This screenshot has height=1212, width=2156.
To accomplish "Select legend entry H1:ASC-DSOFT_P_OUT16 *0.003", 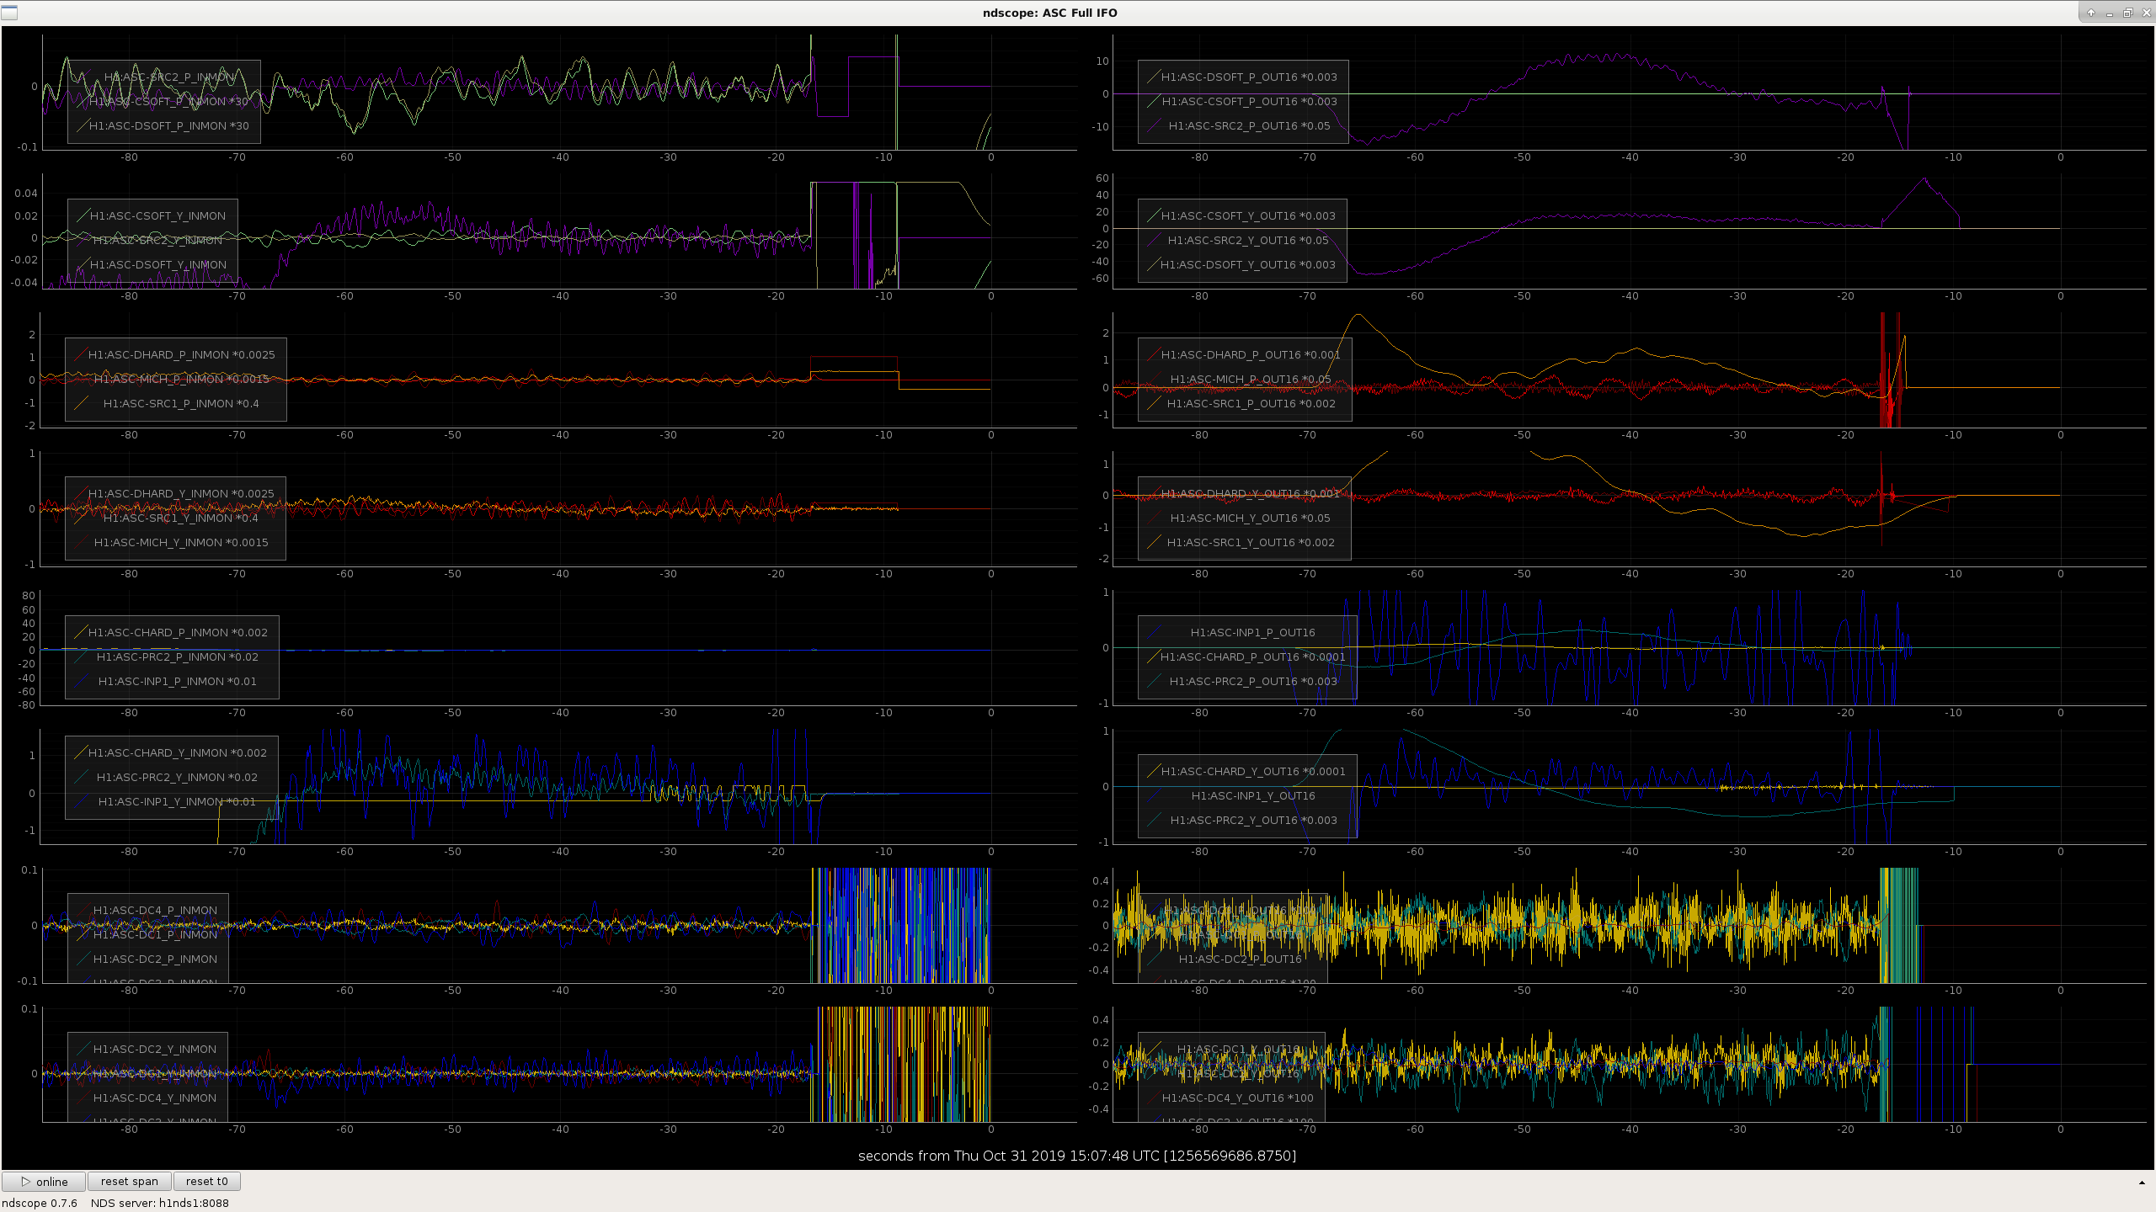I will pyautogui.click(x=1249, y=77).
